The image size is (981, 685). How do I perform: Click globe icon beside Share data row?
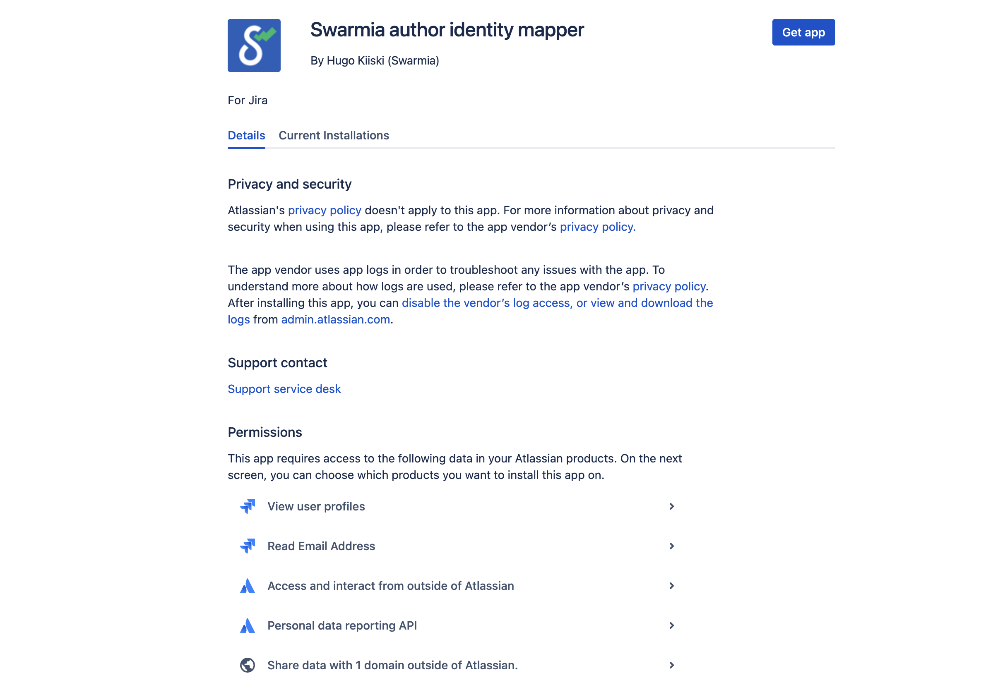248,665
